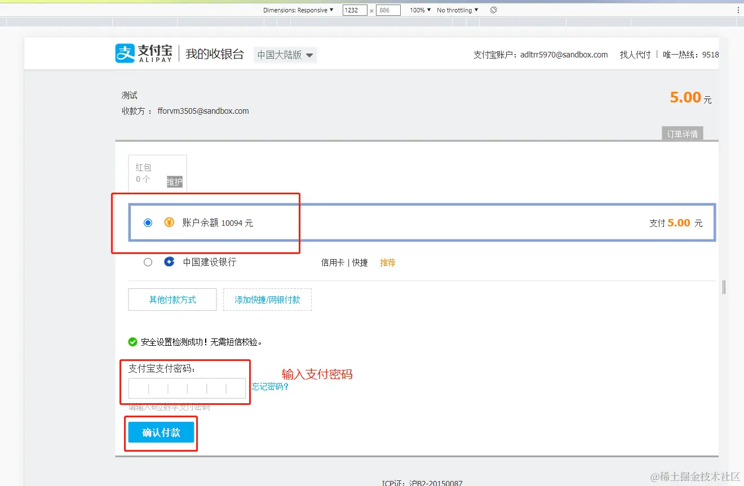The height and width of the screenshot is (486, 744).
Task: Open 订单详情 order details tab
Action: pos(682,133)
